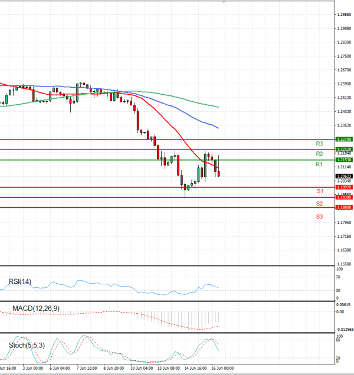Click the 1.23520 price axis value
The image size is (354, 375).
[344, 125]
